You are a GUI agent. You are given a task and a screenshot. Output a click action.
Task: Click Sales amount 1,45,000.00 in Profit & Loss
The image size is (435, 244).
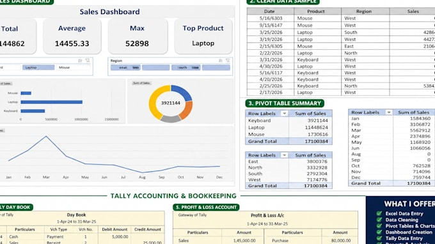pyautogui.click(x=244, y=241)
